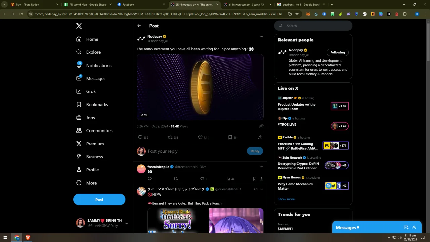This screenshot has height=242, width=430.
Task: Open Messages in the left sidebar
Action: click(91, 78)
